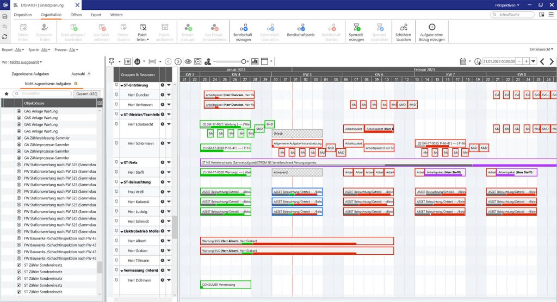Viewport: 557px width, 302px height.
Task: Click the save icon in left sidebar
Action: pyautogui.click(x=5, y=15)
